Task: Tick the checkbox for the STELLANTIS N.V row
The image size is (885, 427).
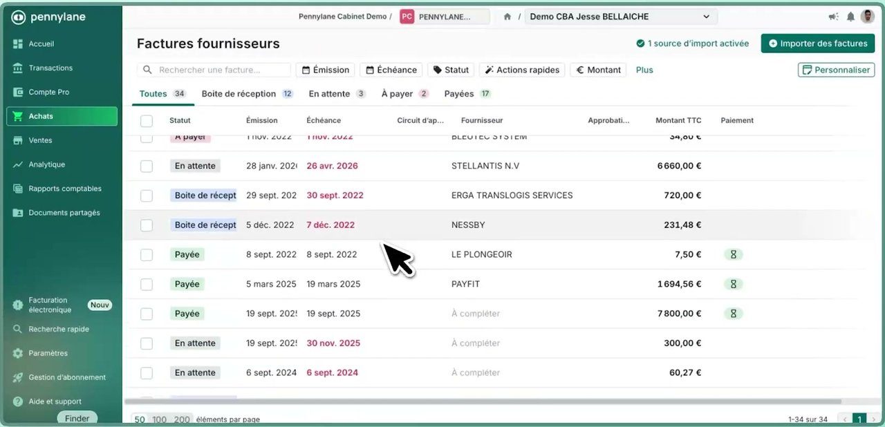Action: point(147,166)
